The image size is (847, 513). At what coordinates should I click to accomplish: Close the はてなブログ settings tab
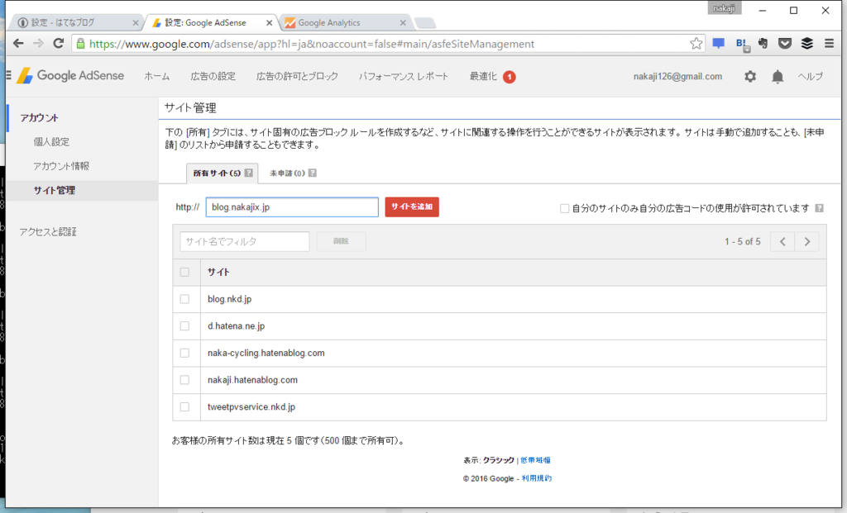136,22
